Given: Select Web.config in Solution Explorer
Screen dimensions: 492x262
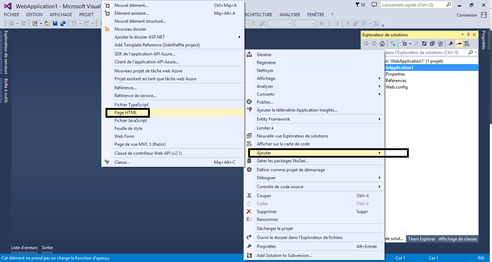Looking at the screenshot, I should click(x=397, y=87).
